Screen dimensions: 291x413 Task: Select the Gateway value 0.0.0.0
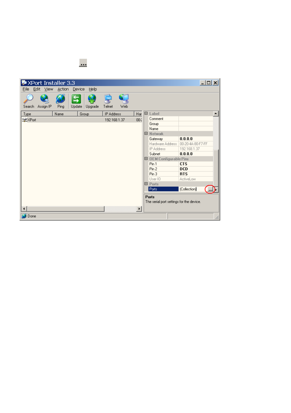pos(186,139)
